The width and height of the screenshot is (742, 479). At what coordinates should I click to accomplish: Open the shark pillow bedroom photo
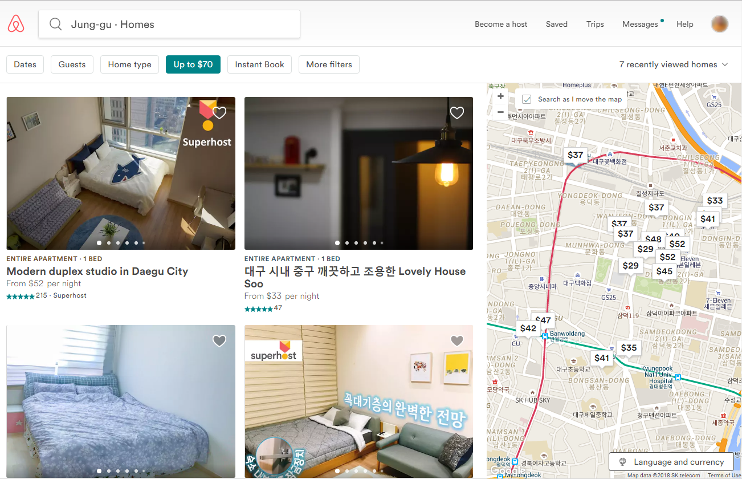121,173
